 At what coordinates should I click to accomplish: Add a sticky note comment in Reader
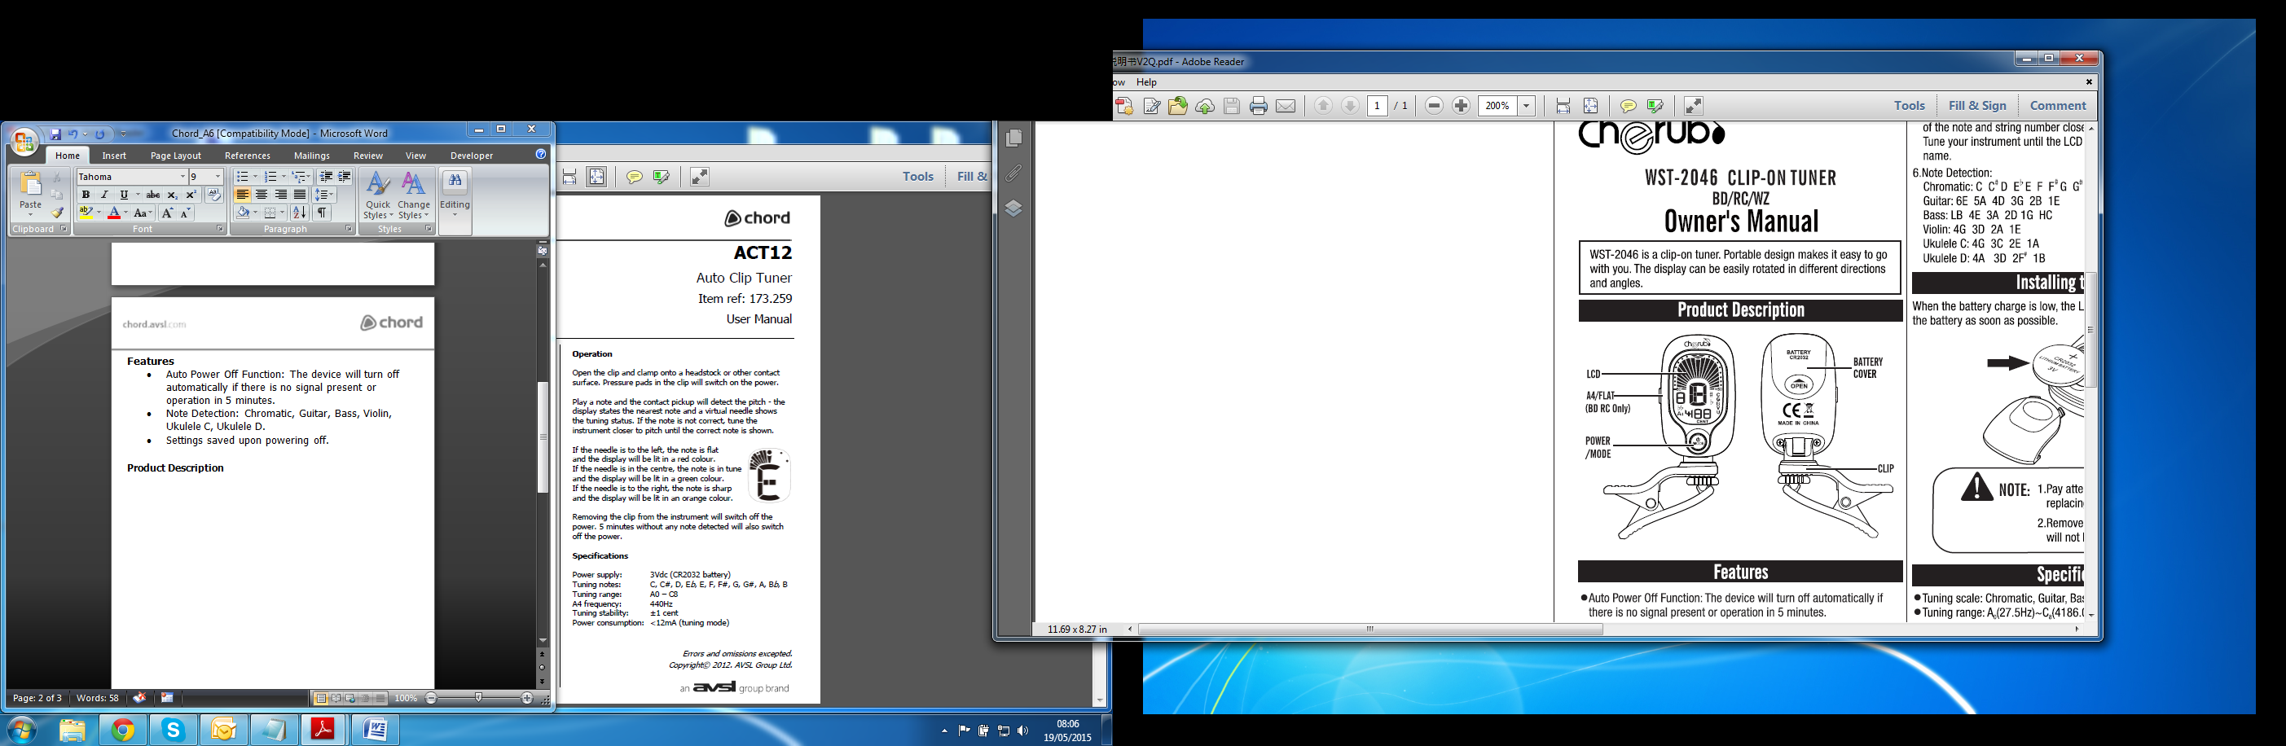click(1628, 106)
